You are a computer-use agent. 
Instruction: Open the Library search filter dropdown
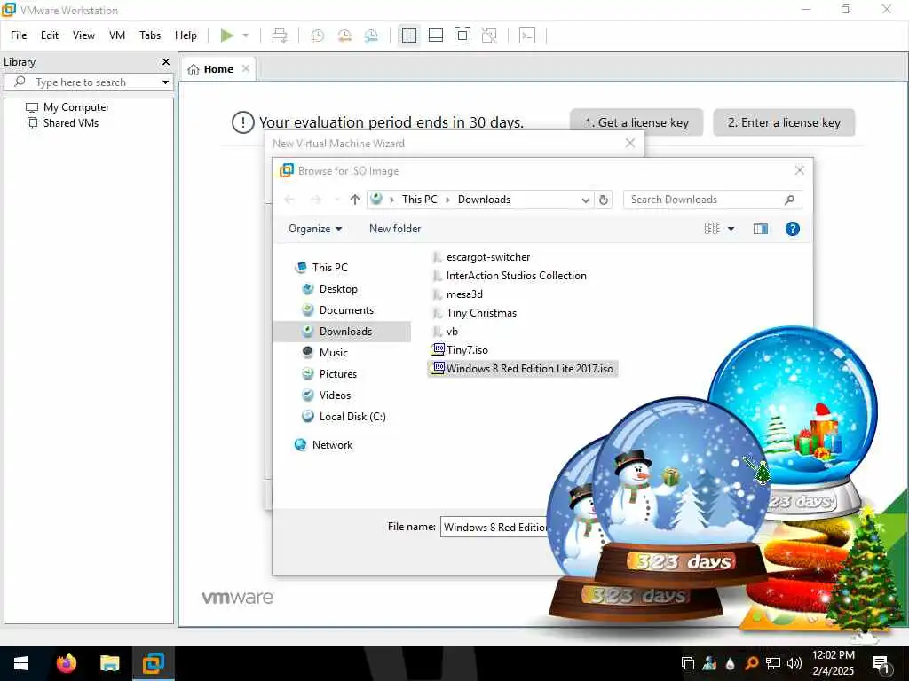pyautogui.click(x=165, y=82)
